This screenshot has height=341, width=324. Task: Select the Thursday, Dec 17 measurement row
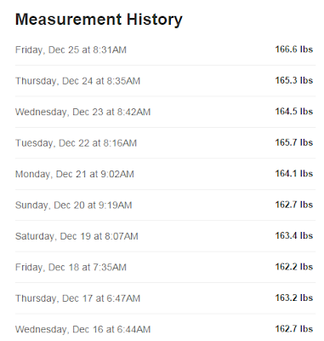(165, 298)
